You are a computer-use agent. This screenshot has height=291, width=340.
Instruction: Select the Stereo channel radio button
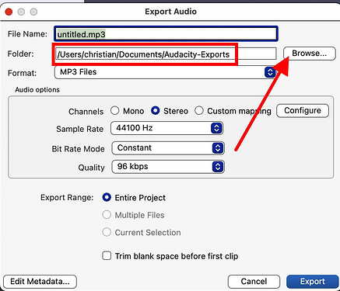point(156,111)
